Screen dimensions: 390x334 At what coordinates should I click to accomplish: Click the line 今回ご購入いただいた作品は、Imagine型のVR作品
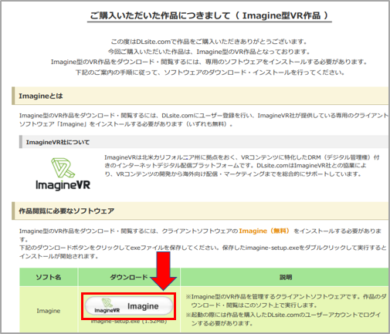(x=209, y=52)
